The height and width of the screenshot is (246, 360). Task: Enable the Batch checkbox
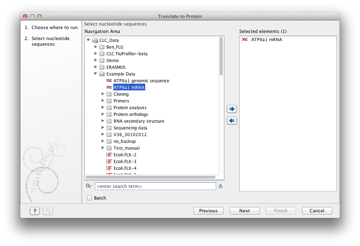(x=89, y=198)
